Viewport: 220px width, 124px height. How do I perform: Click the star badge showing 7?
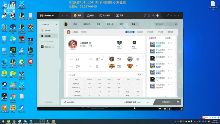130,66
